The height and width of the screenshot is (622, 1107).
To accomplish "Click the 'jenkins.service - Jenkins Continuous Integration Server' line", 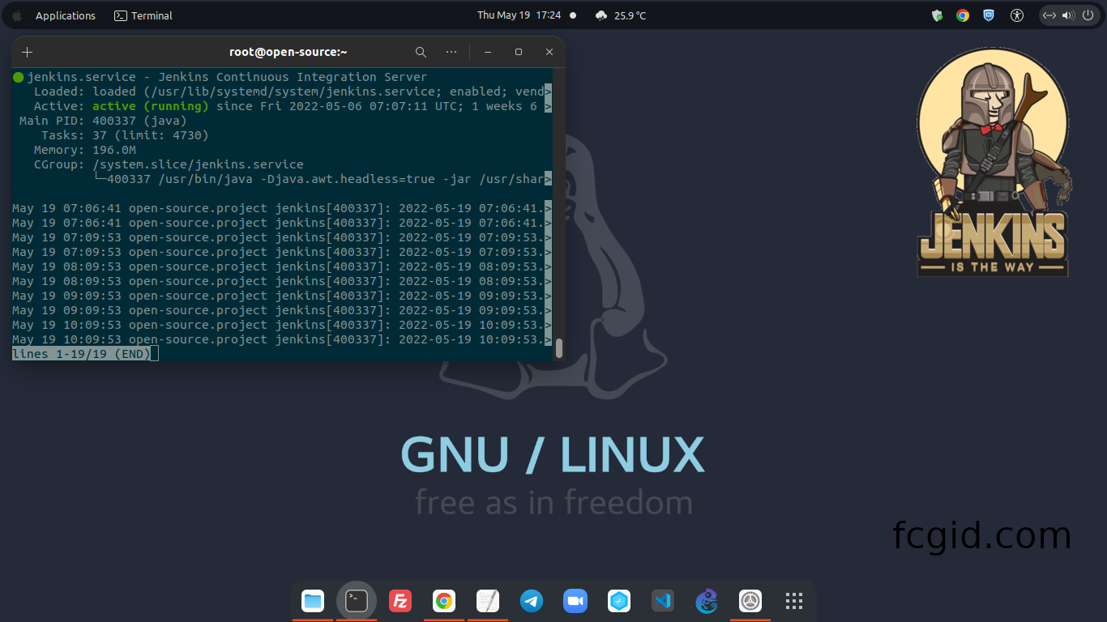I will point(220,77).
